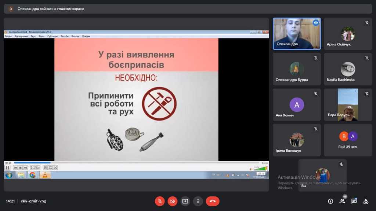
Task: Expand the 'Ещё 39 чел.' participants tile
Action: 348,140
